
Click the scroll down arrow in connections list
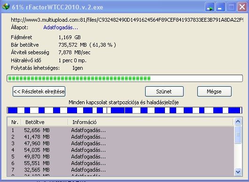click(238, 172)
